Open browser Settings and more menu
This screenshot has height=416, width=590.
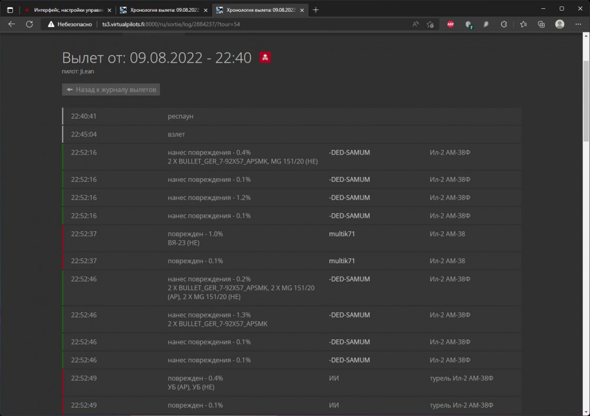[578, 24]
